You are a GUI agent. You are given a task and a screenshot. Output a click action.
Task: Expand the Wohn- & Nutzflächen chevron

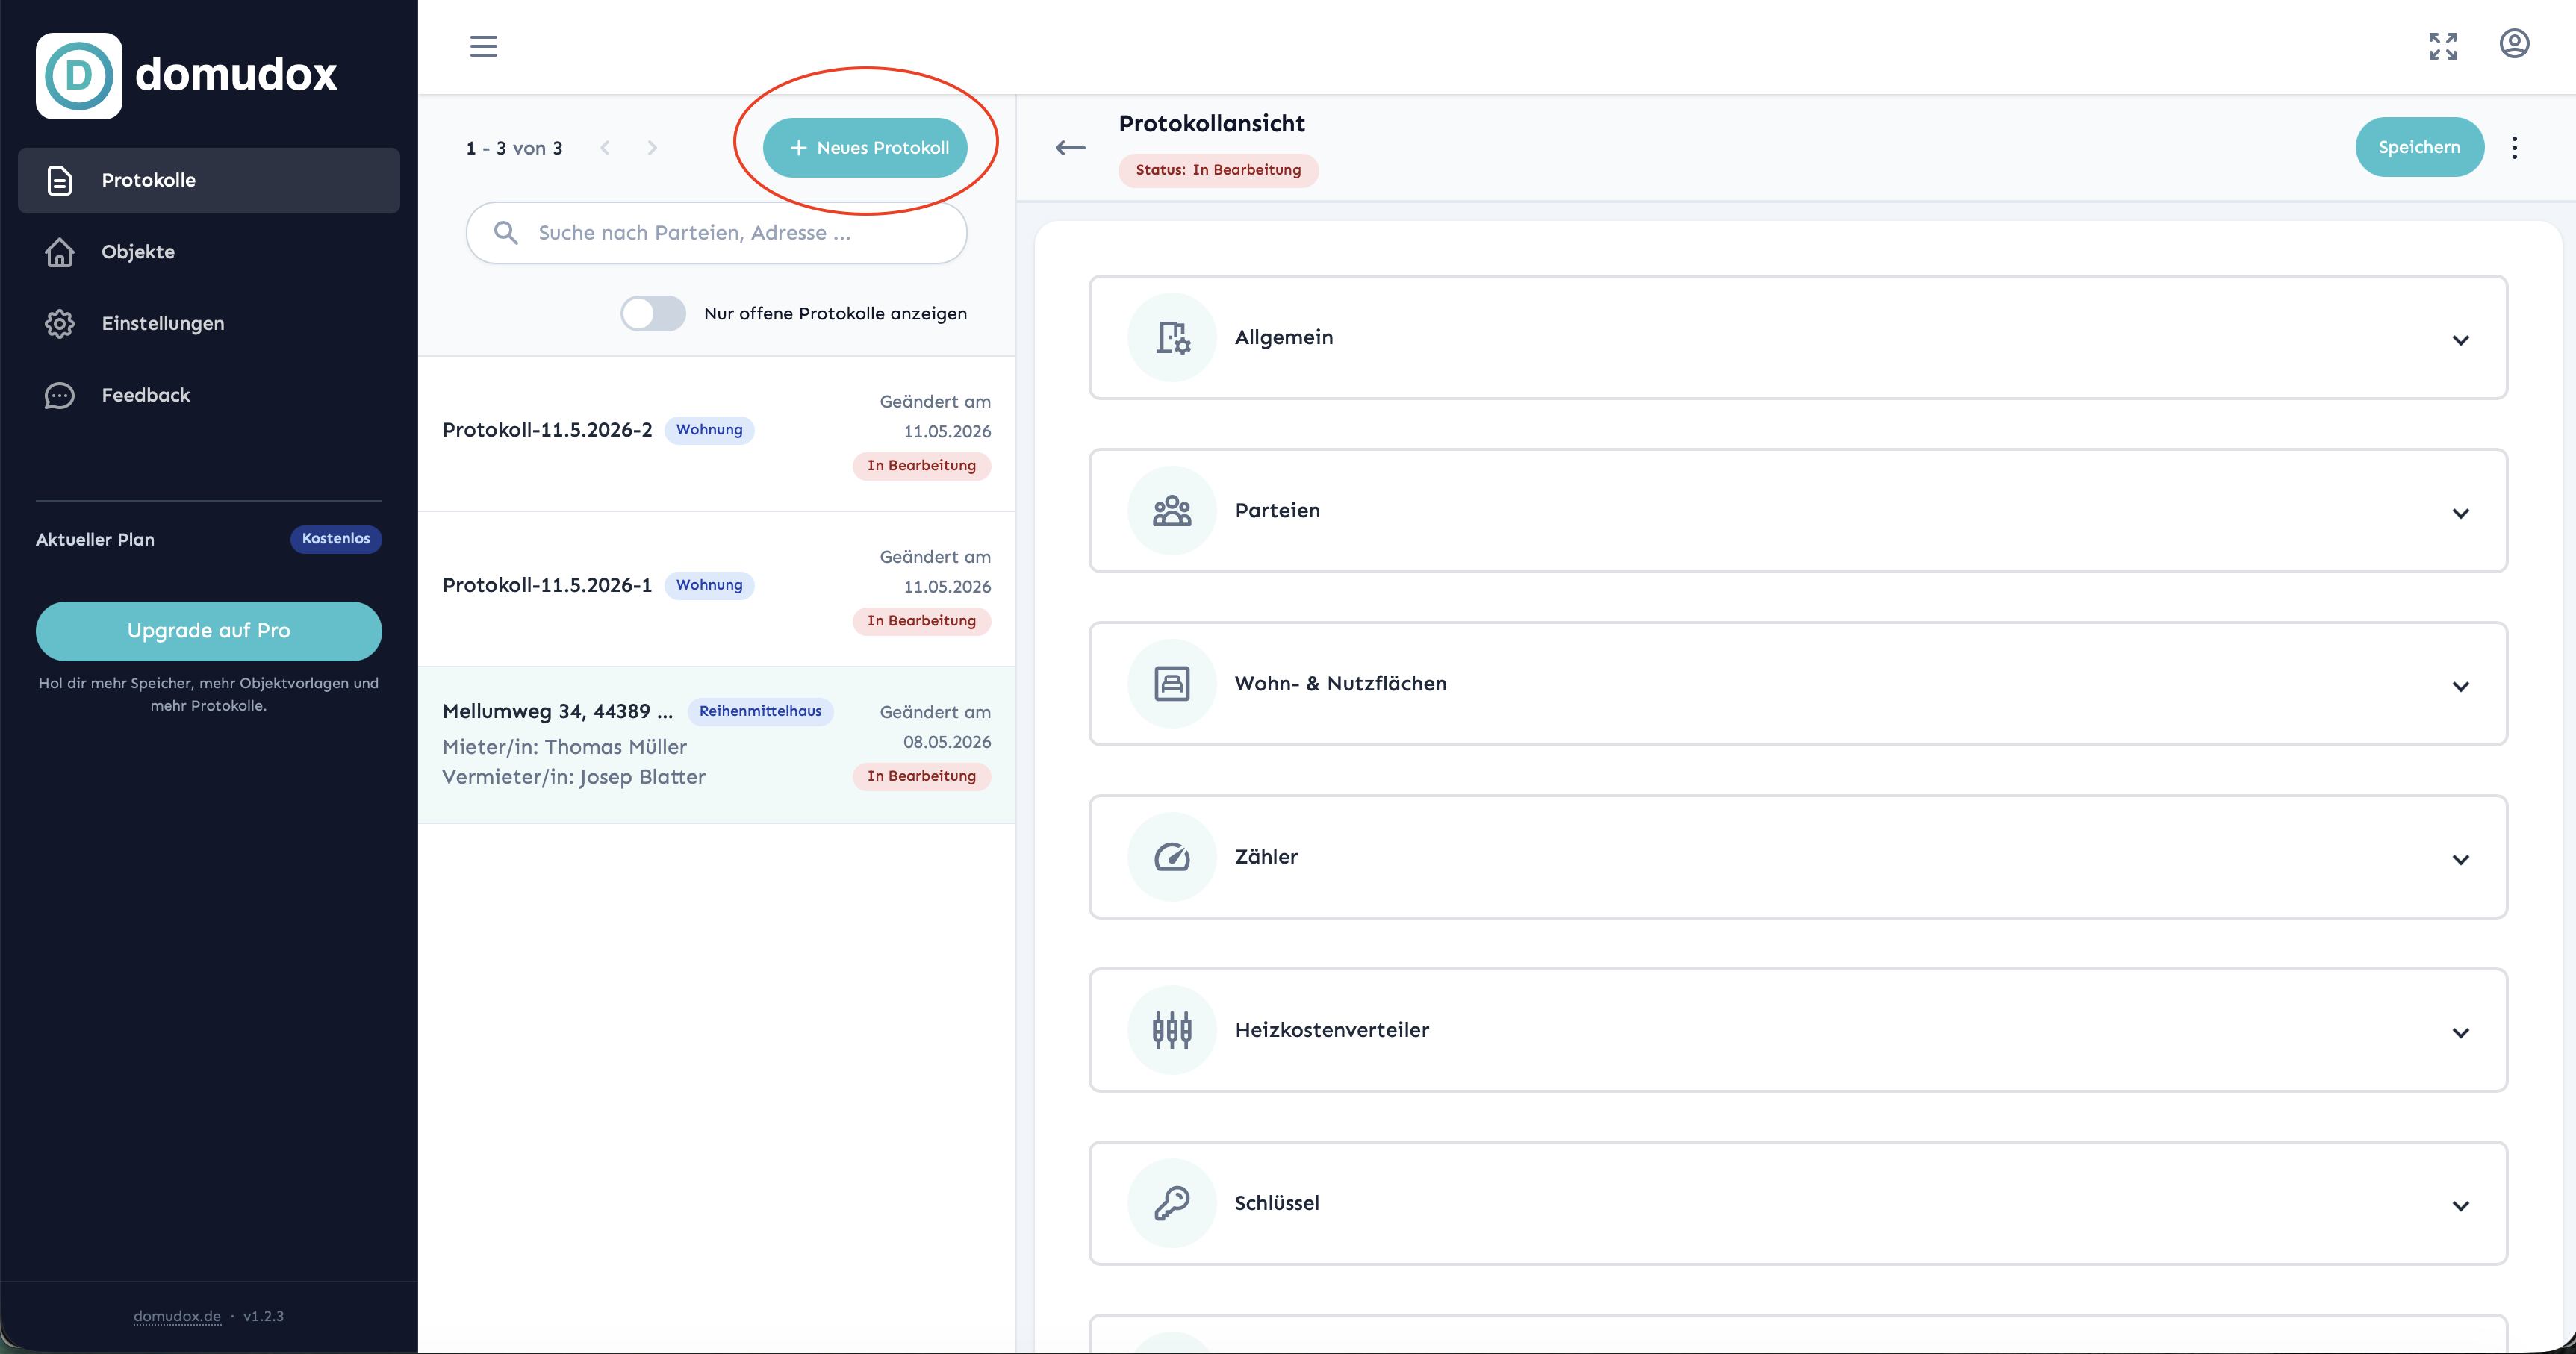pyautogui.click(x=2461, y=686)
